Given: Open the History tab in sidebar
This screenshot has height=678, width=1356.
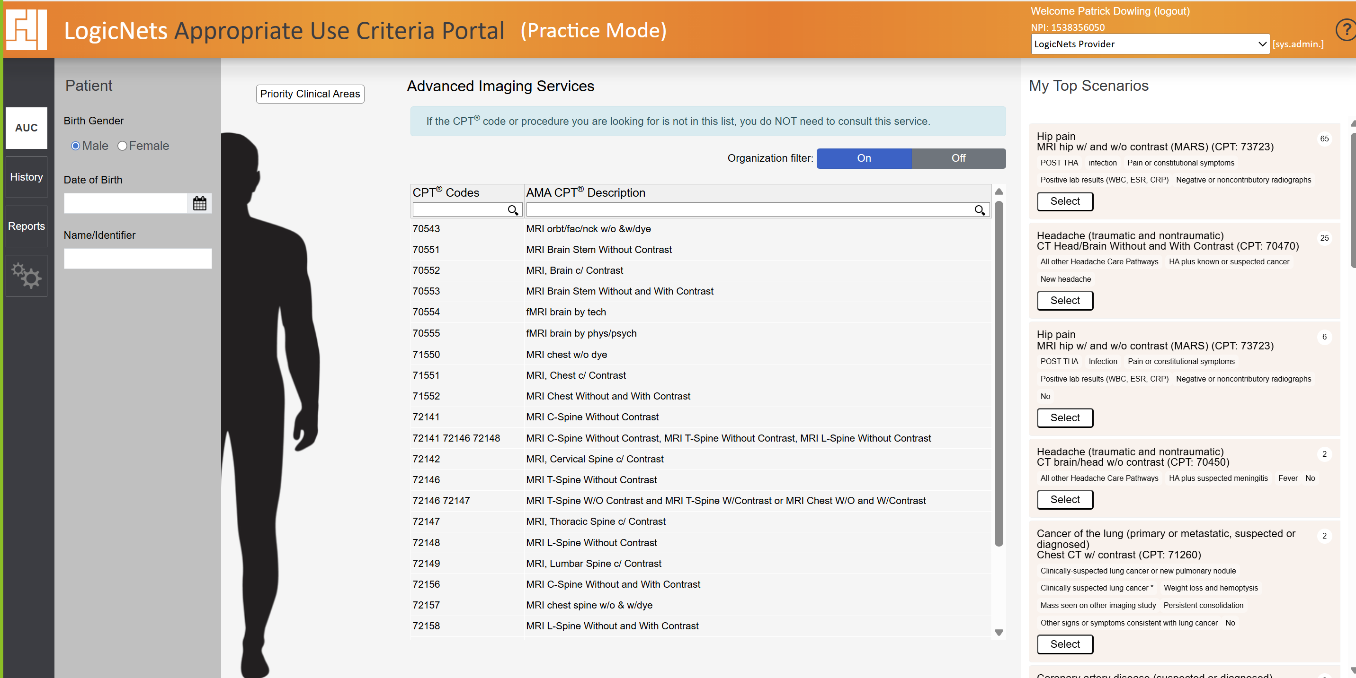Looking at the screenshot, I should point(27,177).
